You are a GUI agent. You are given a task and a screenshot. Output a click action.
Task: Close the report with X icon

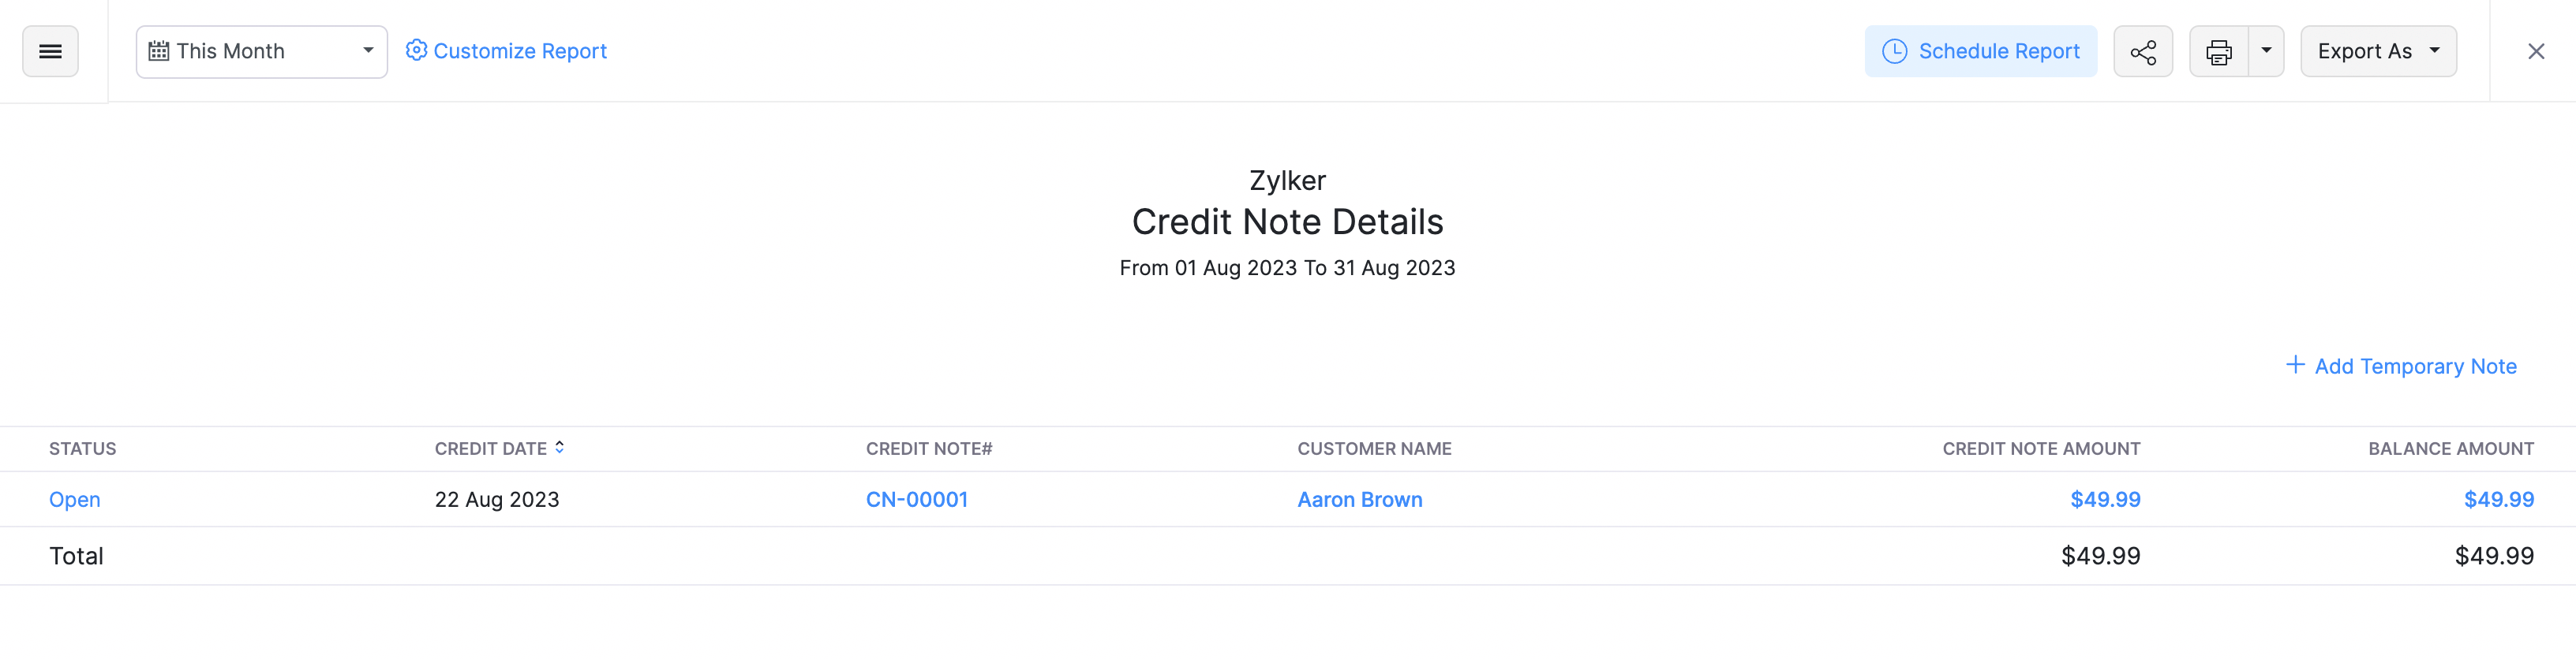pos(2535,52)
